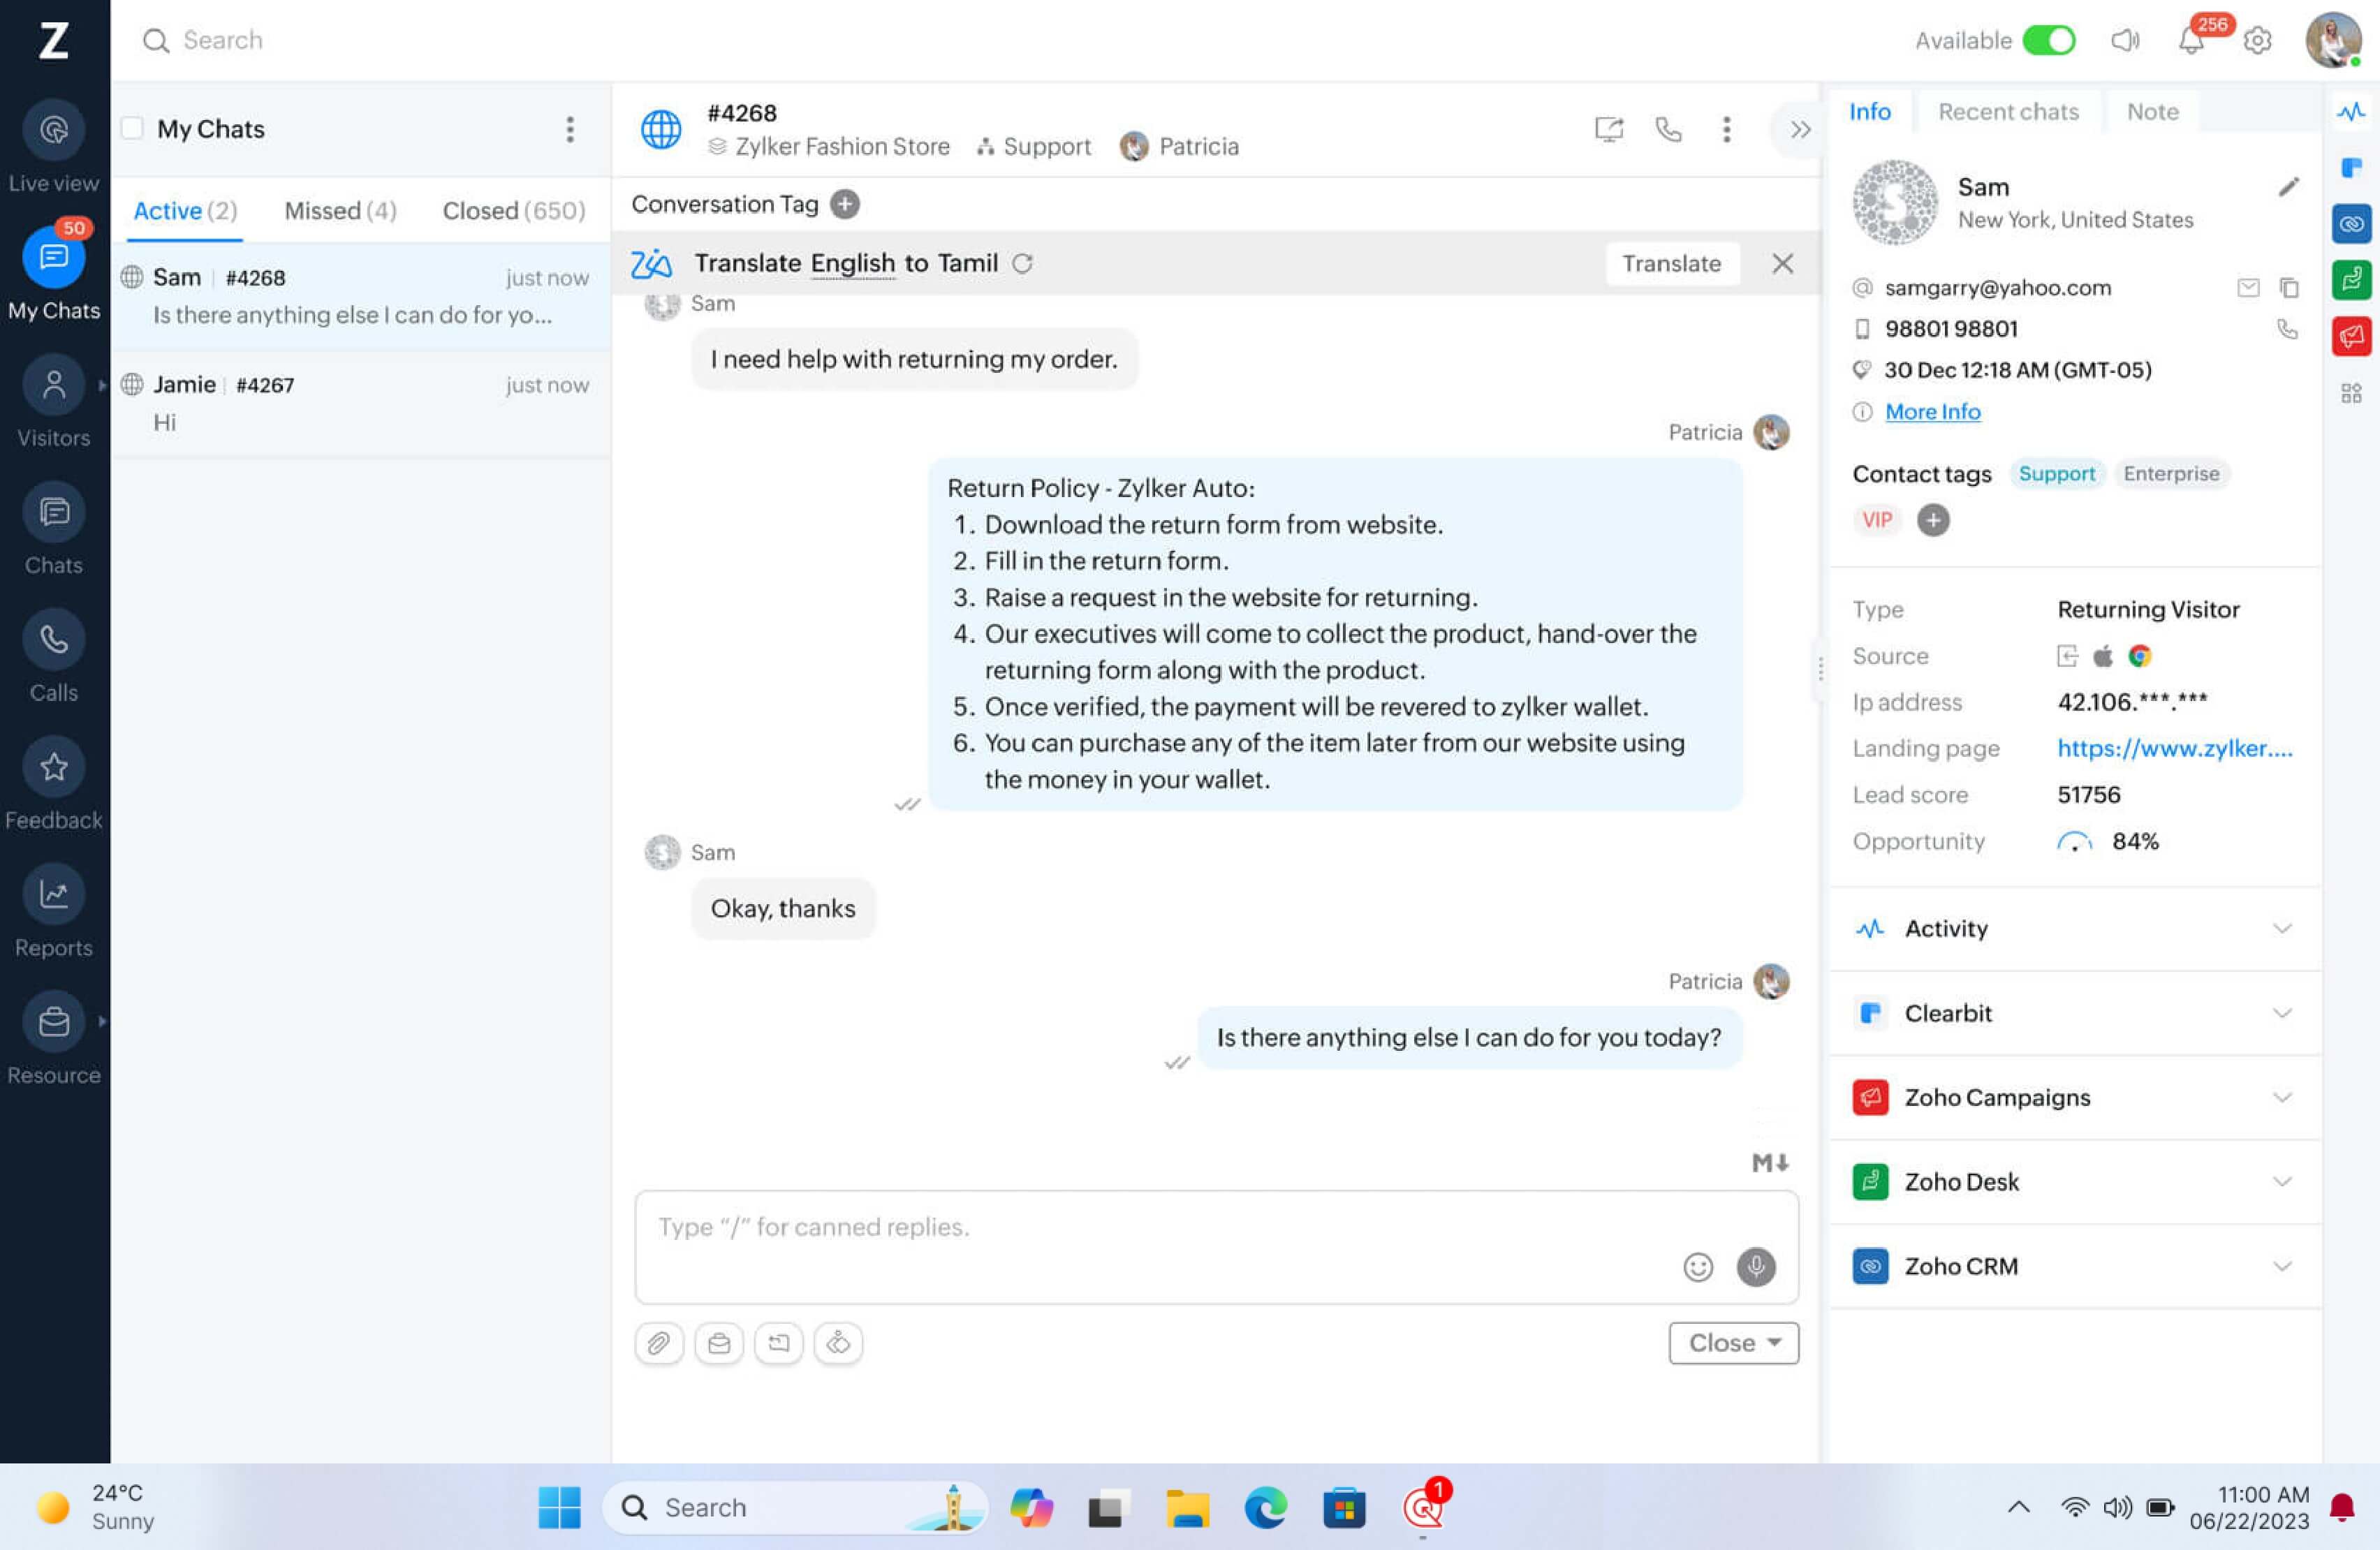Click the message input field

(1216, 1247)
